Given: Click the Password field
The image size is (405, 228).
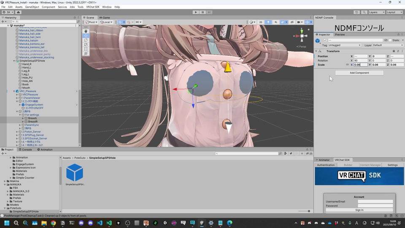Looking at the screenshot, I should click(x=375, y=206).
